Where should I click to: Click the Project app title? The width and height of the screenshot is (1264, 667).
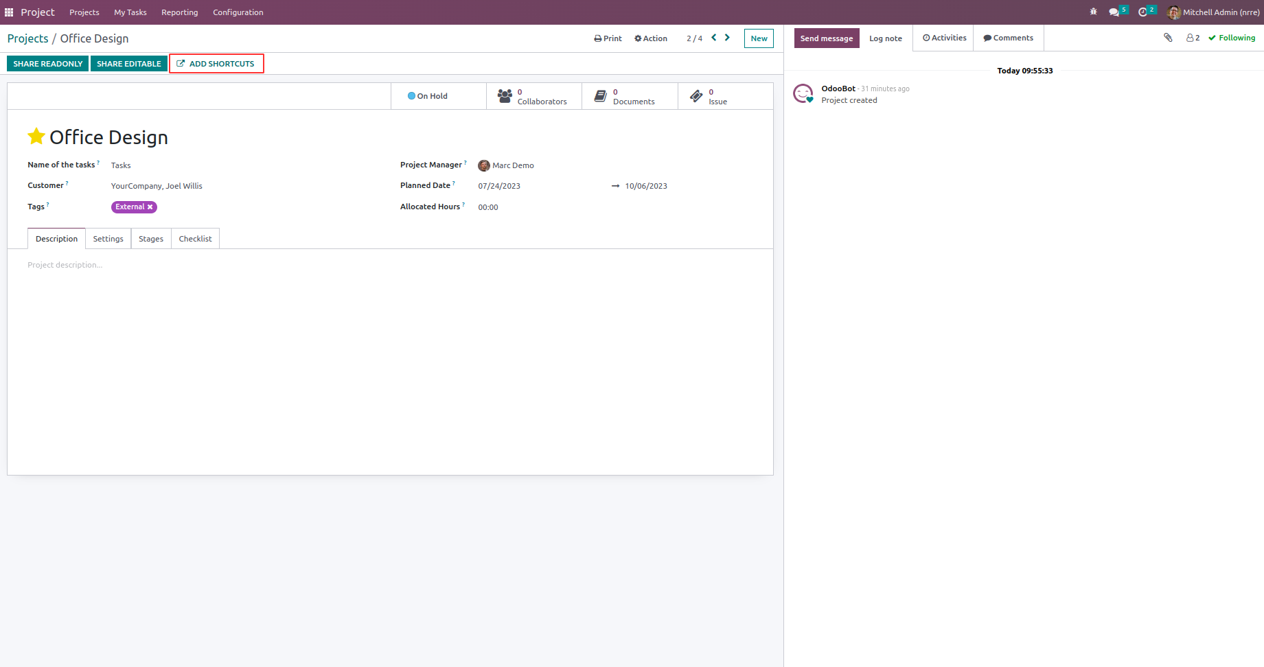pos(38,12)
